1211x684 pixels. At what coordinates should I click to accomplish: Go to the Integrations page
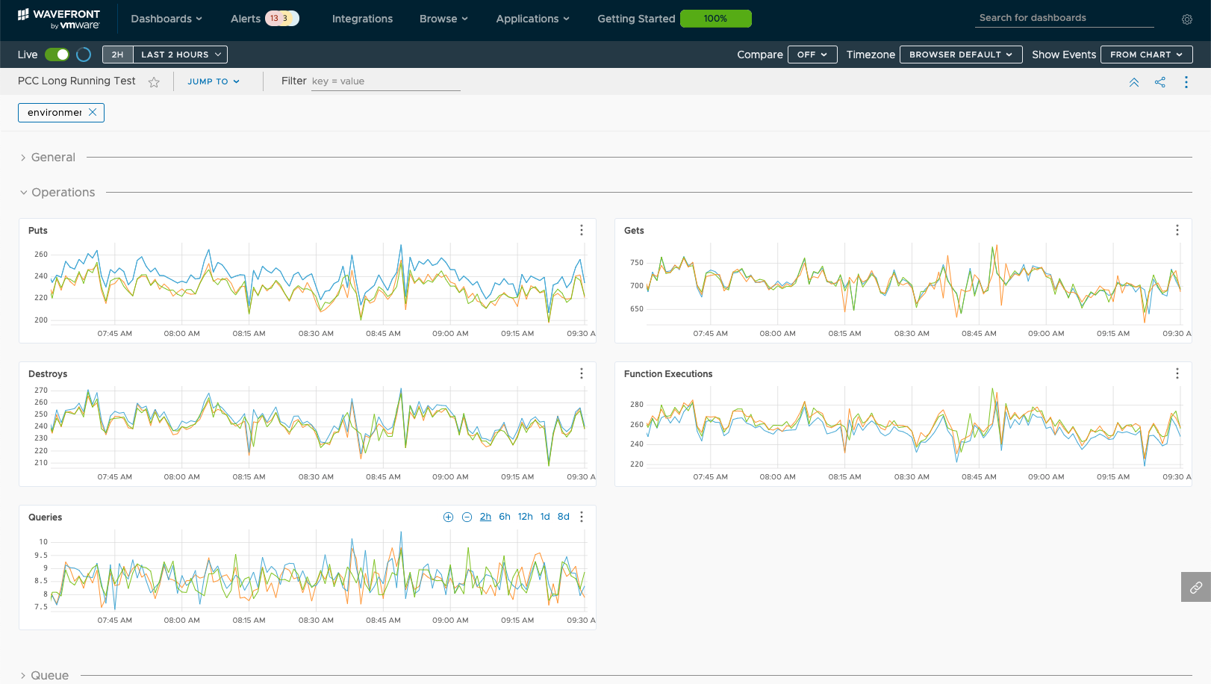(362, 19)
